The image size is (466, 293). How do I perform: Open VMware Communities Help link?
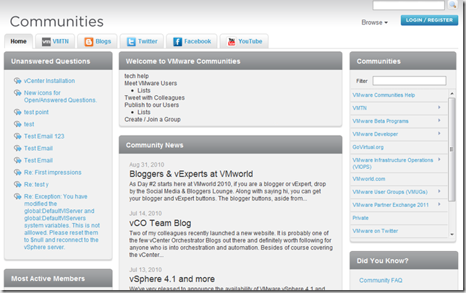click(x=384, y=95)
